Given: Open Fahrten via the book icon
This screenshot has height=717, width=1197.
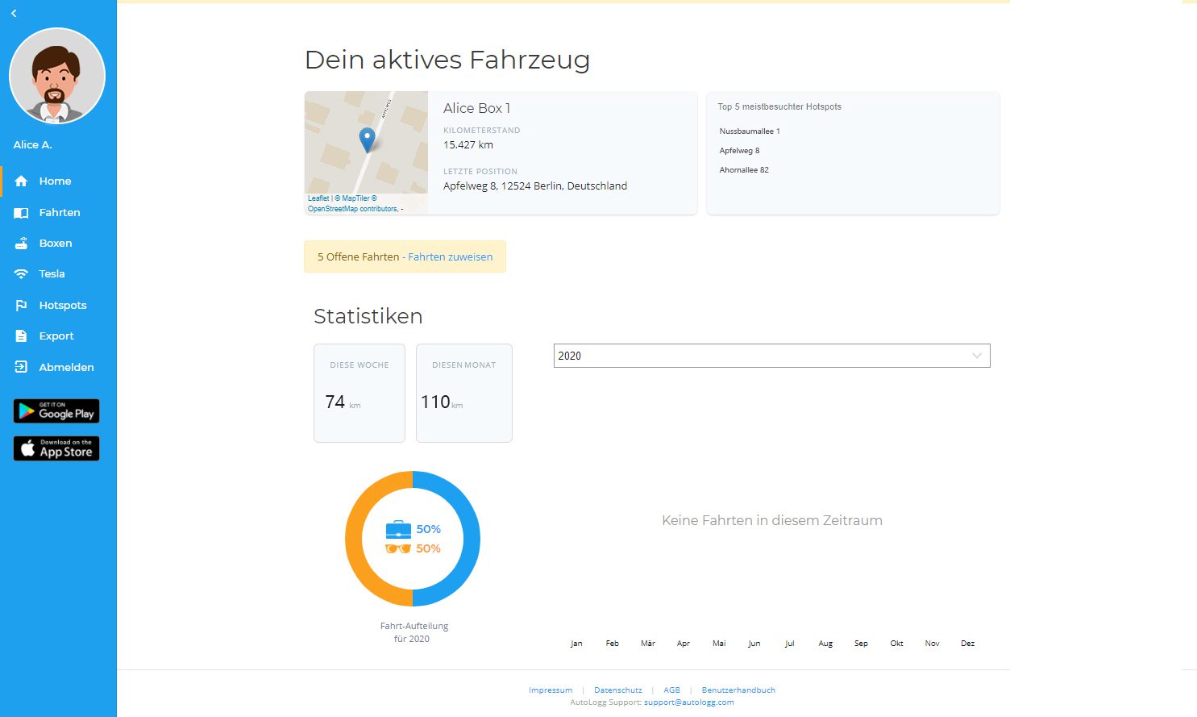Looking at the screenshot, I should [x=21, y=213].
